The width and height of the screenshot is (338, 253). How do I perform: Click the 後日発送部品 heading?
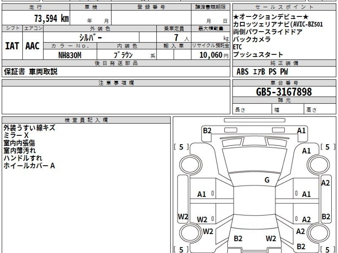(x=116, y=63)
